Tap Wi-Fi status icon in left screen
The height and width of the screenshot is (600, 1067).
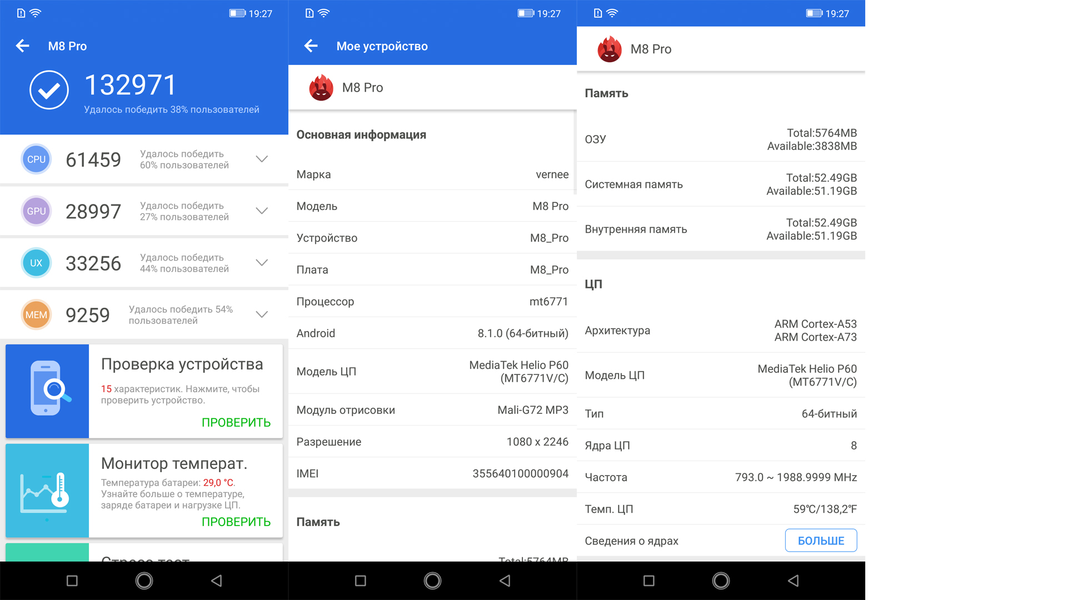pos(36,13)
